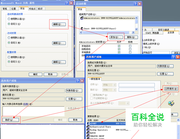The height and width of the screenshot is (139, 180).
Task: Toggle 远程启动 拒绝 checkbox
Action: click(x=130, y=49)
